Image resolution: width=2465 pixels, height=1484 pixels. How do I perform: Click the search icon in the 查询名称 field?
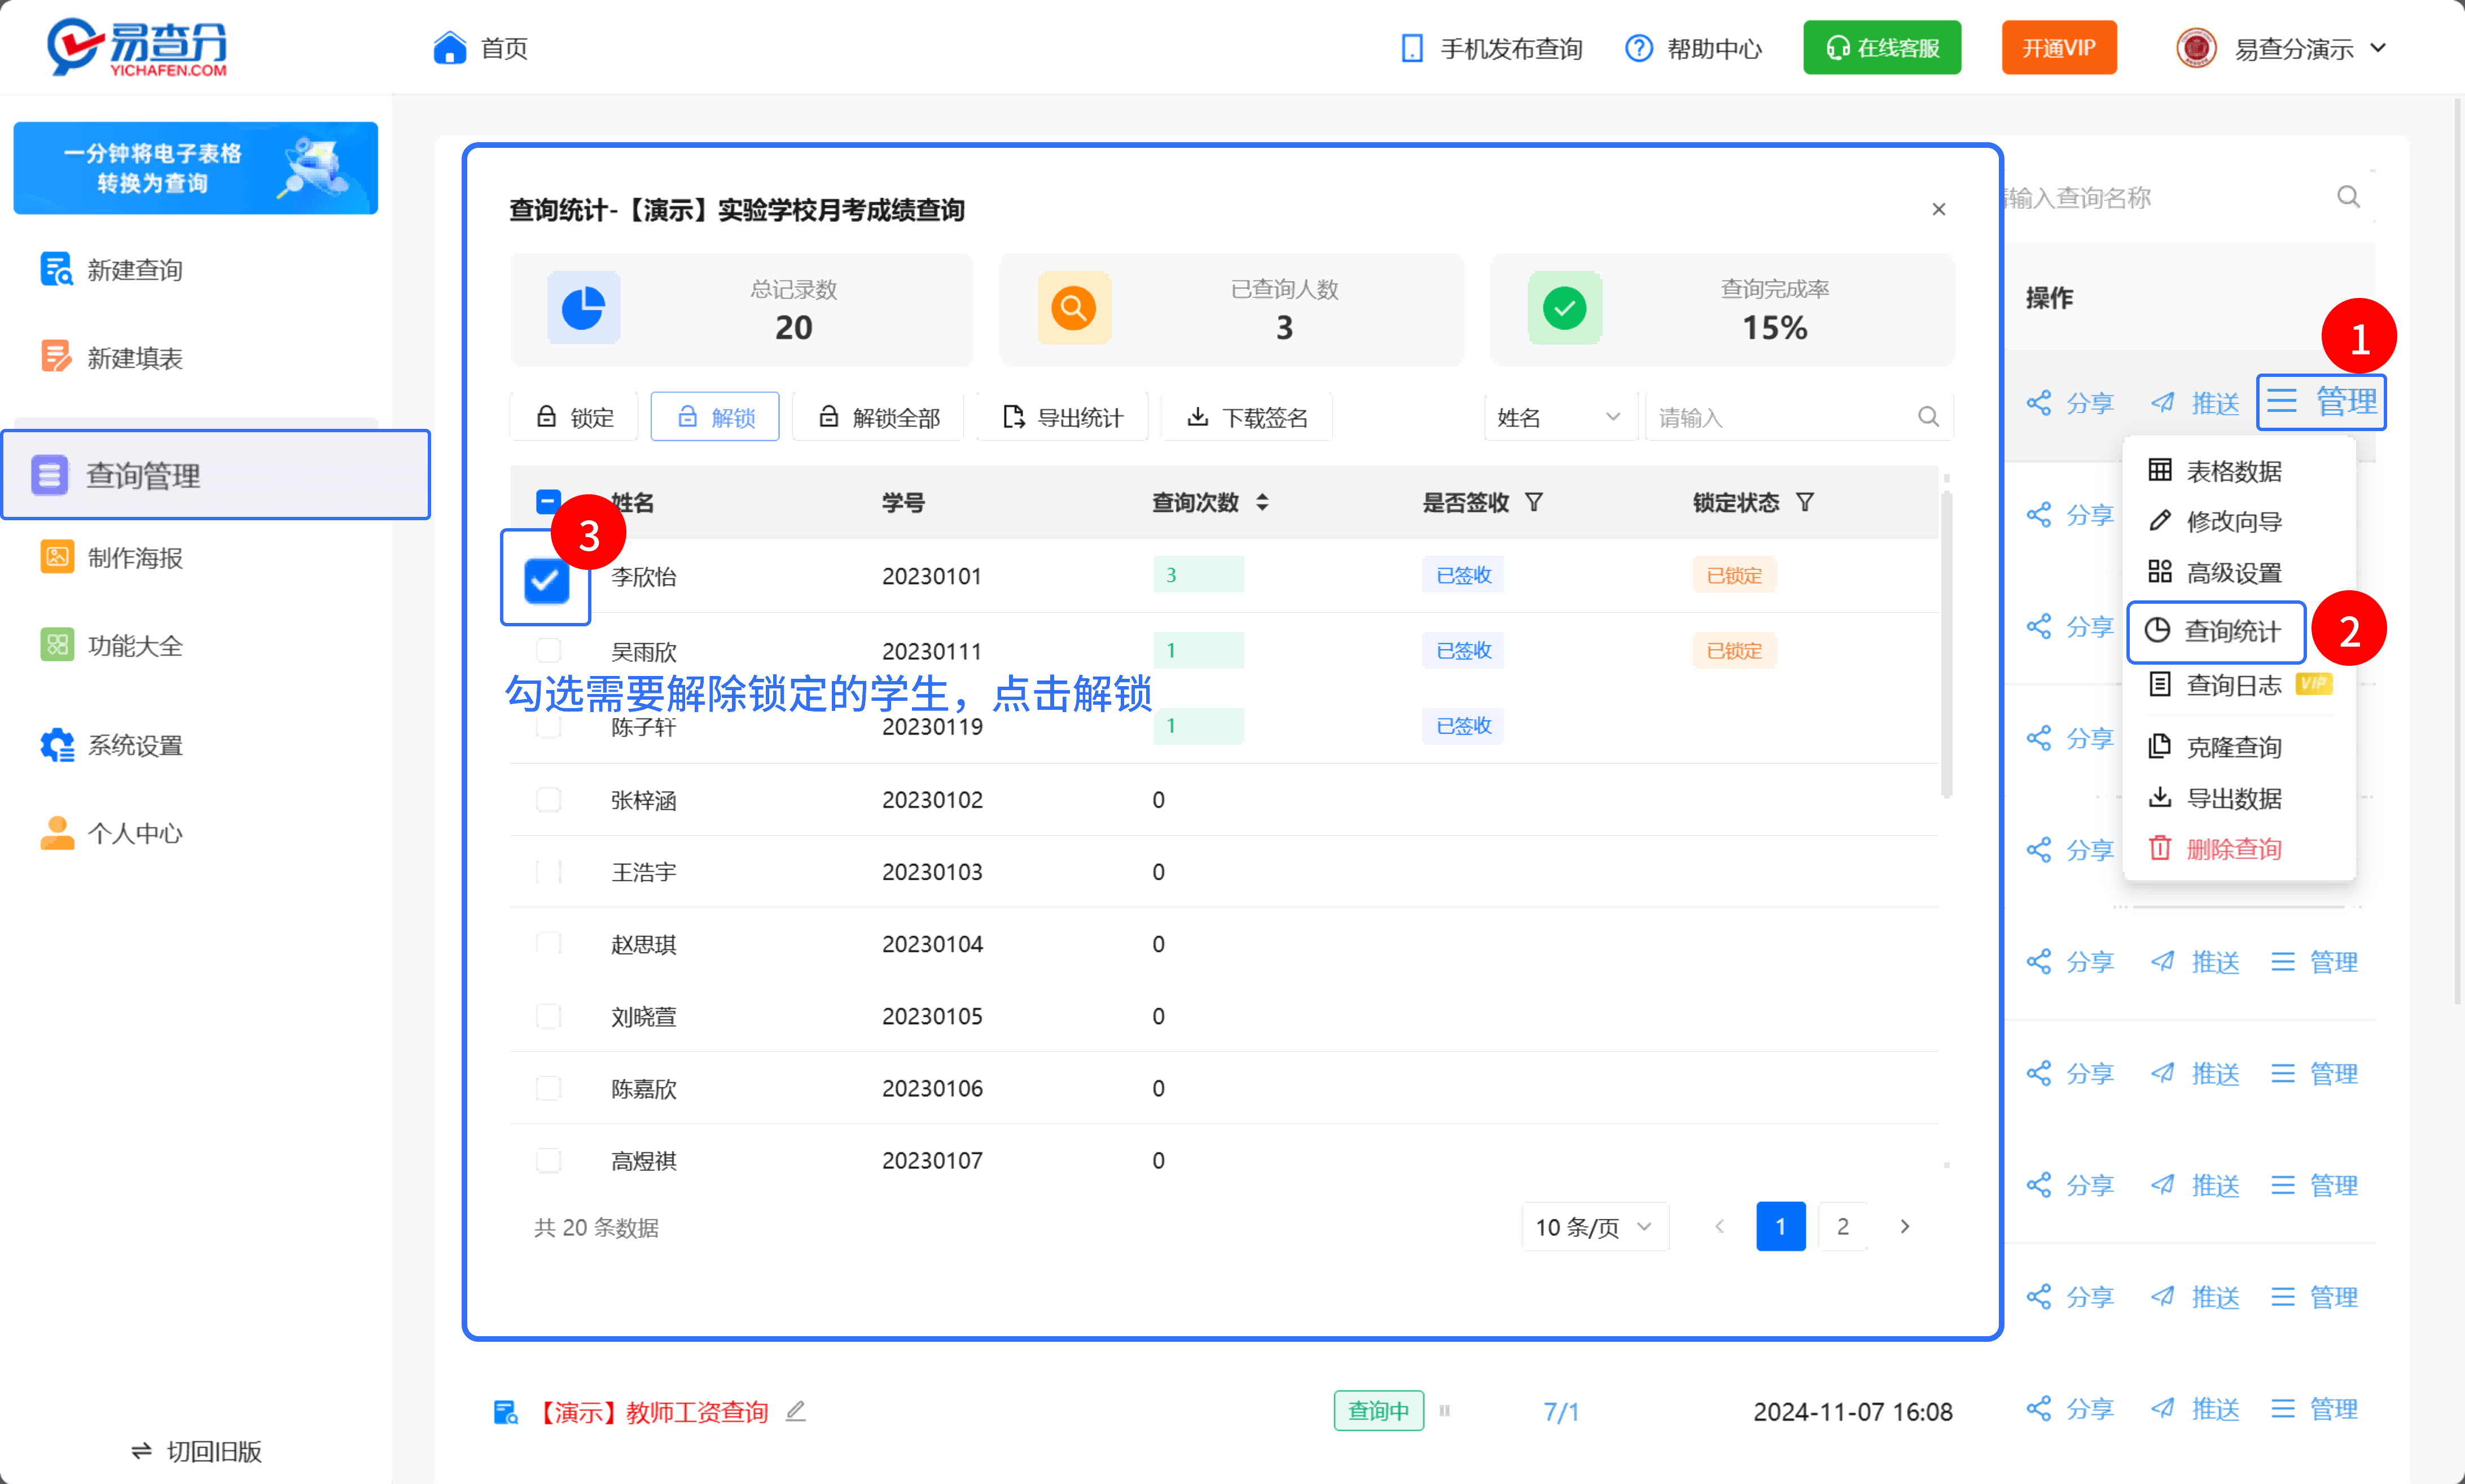tap(2348, 197)
